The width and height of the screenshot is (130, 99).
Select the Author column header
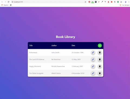click(54, 46)
